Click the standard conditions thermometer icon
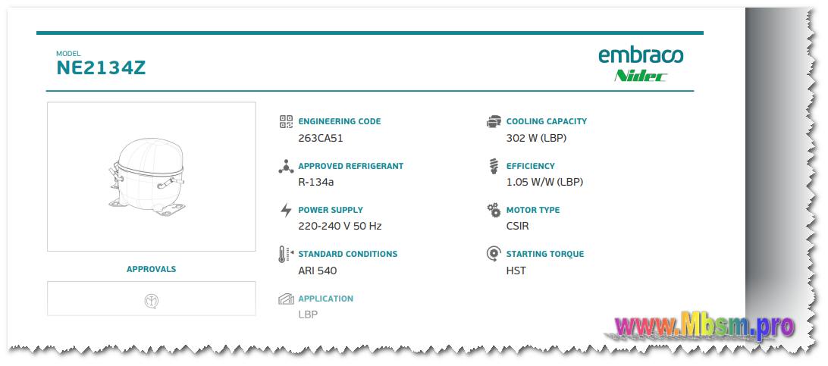 [x=286, y=255]
